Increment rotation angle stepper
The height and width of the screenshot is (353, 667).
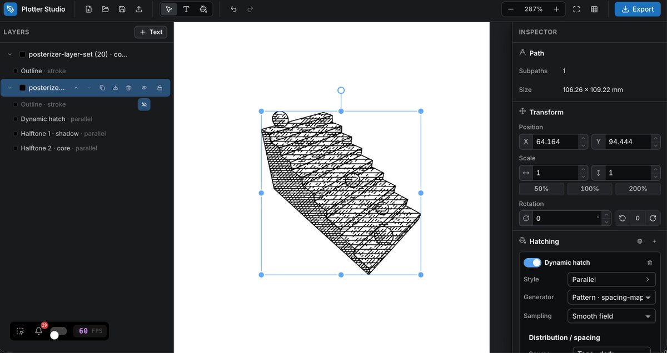[607, 215]
